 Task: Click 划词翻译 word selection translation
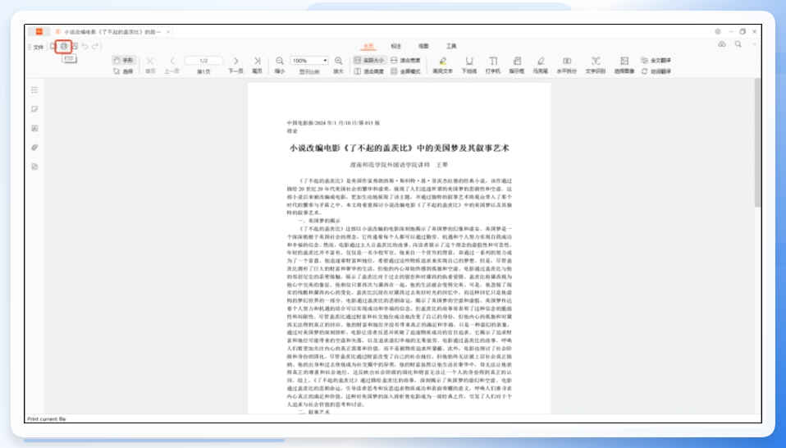point(656,71)
